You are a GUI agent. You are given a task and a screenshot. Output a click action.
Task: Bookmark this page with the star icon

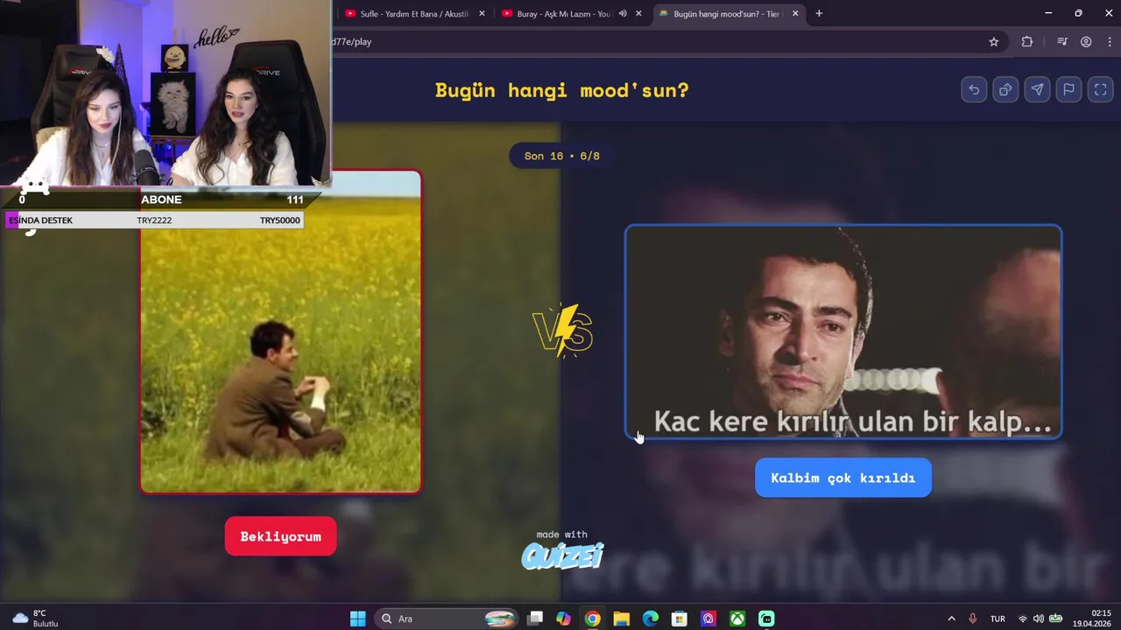(x=994, y=42)
